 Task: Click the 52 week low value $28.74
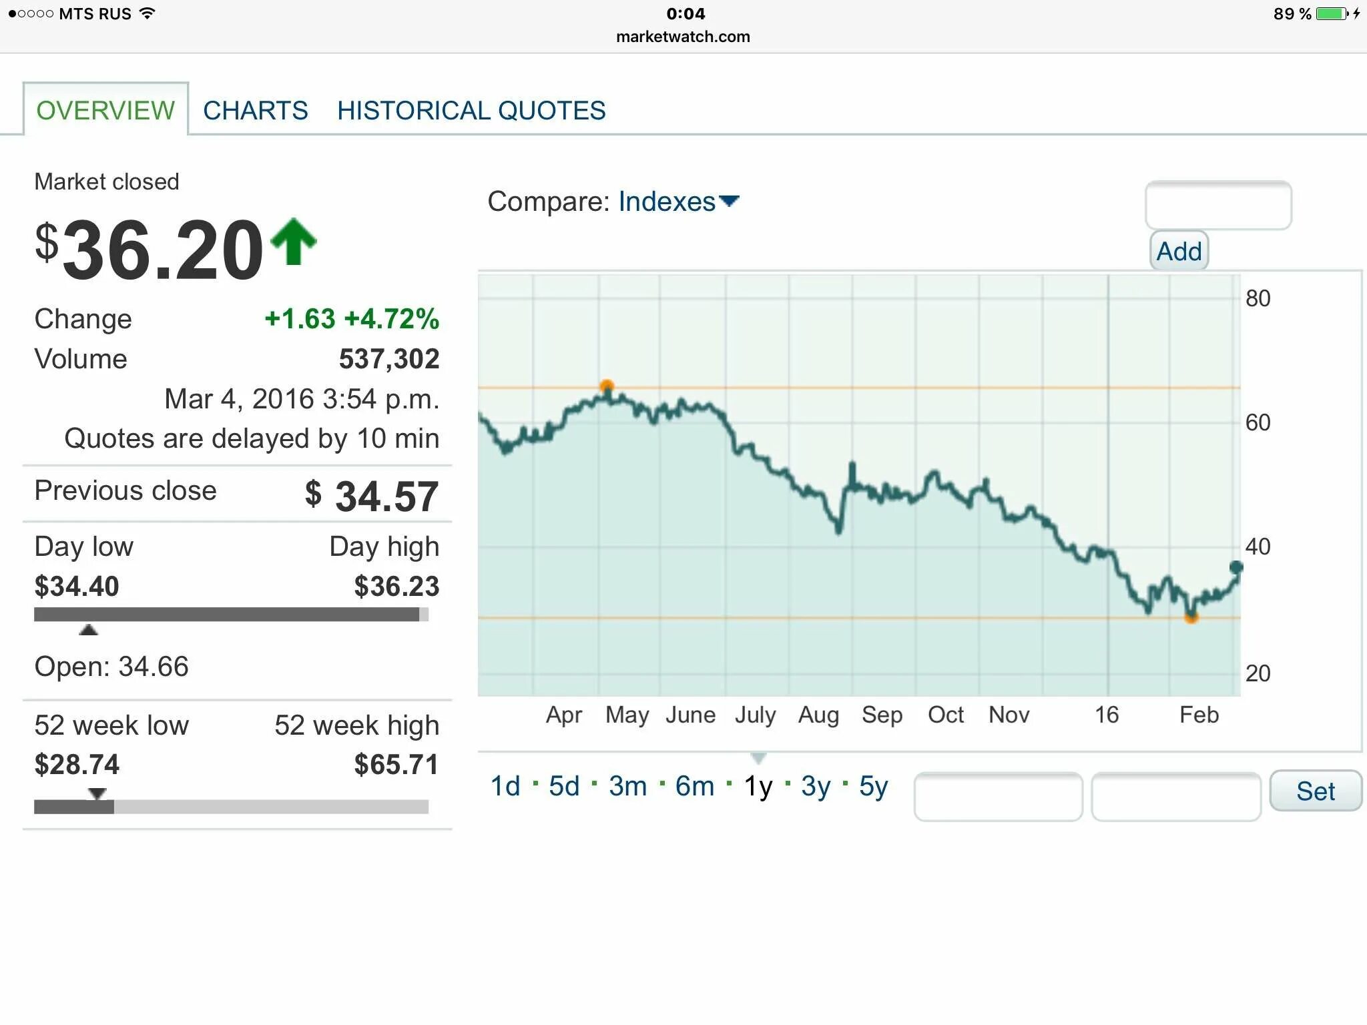click(77, 765)
